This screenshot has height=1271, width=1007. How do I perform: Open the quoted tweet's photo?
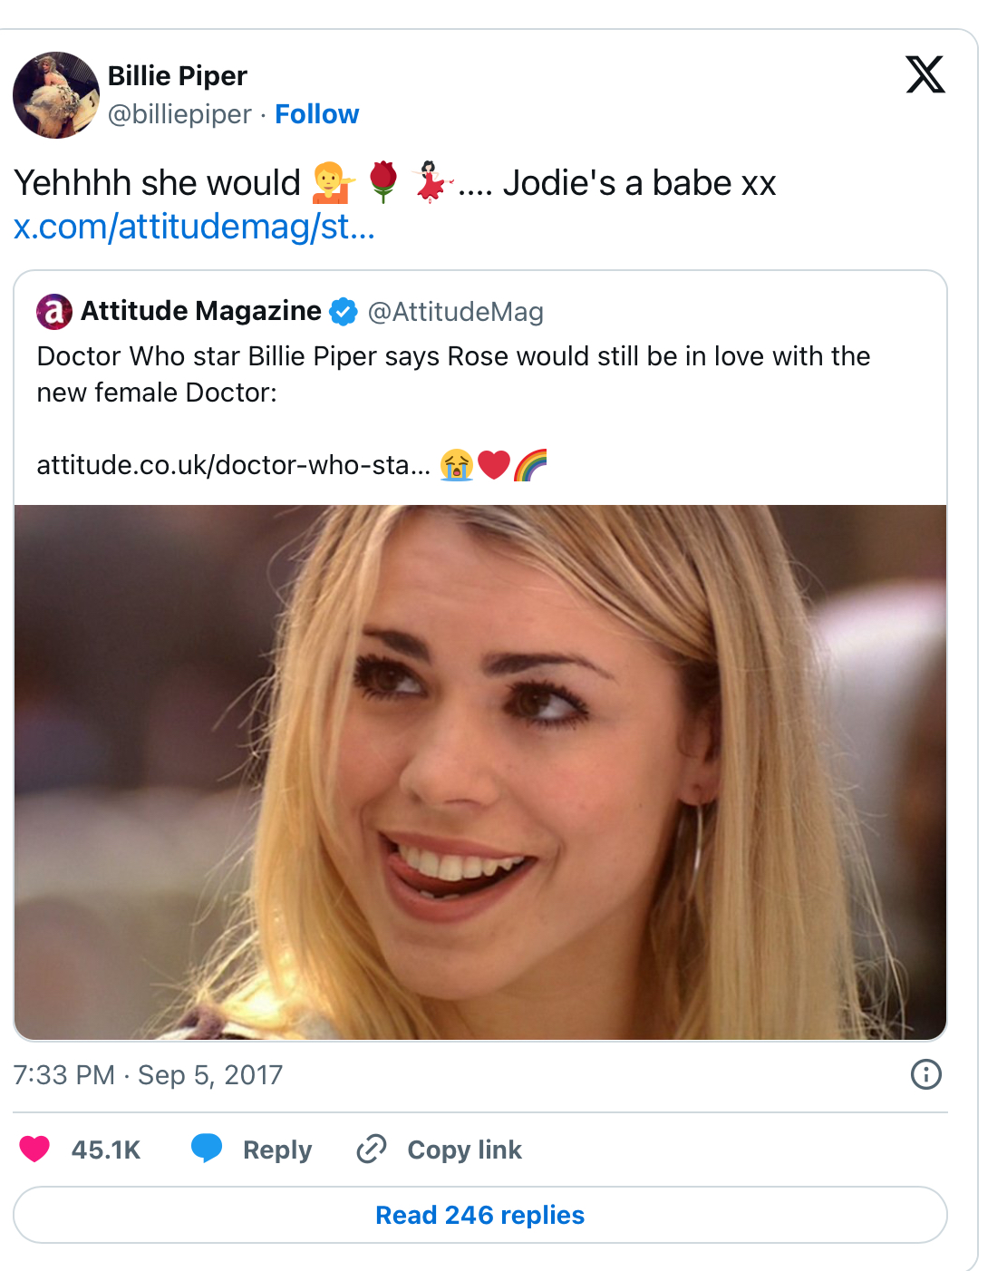pos(480,772)
